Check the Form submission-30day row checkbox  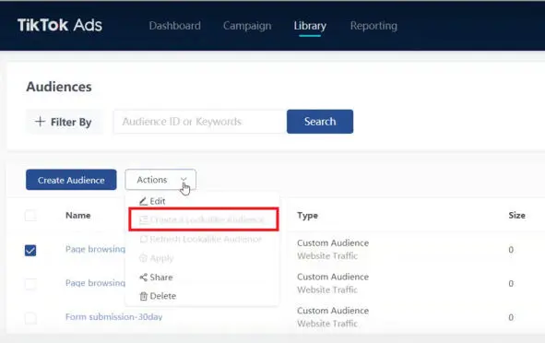tap(30, 317)
